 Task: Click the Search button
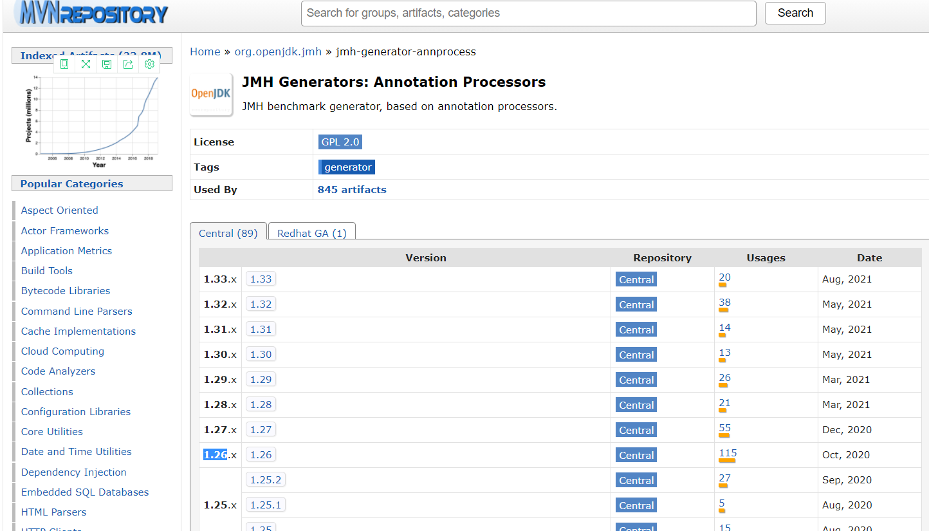pos(795,13)
